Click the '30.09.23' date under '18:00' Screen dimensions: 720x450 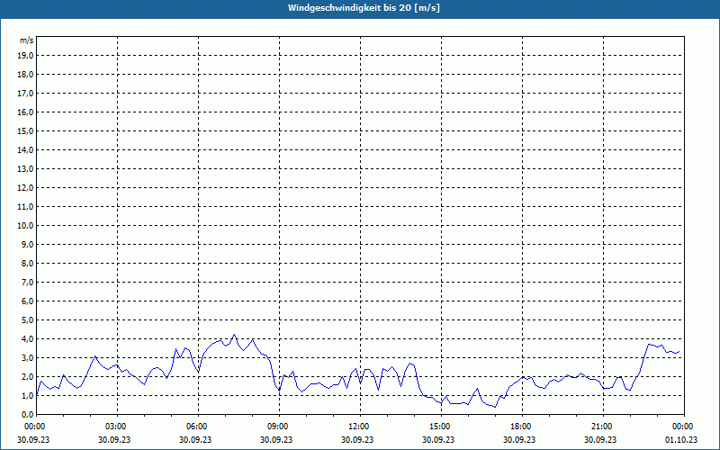519,439
